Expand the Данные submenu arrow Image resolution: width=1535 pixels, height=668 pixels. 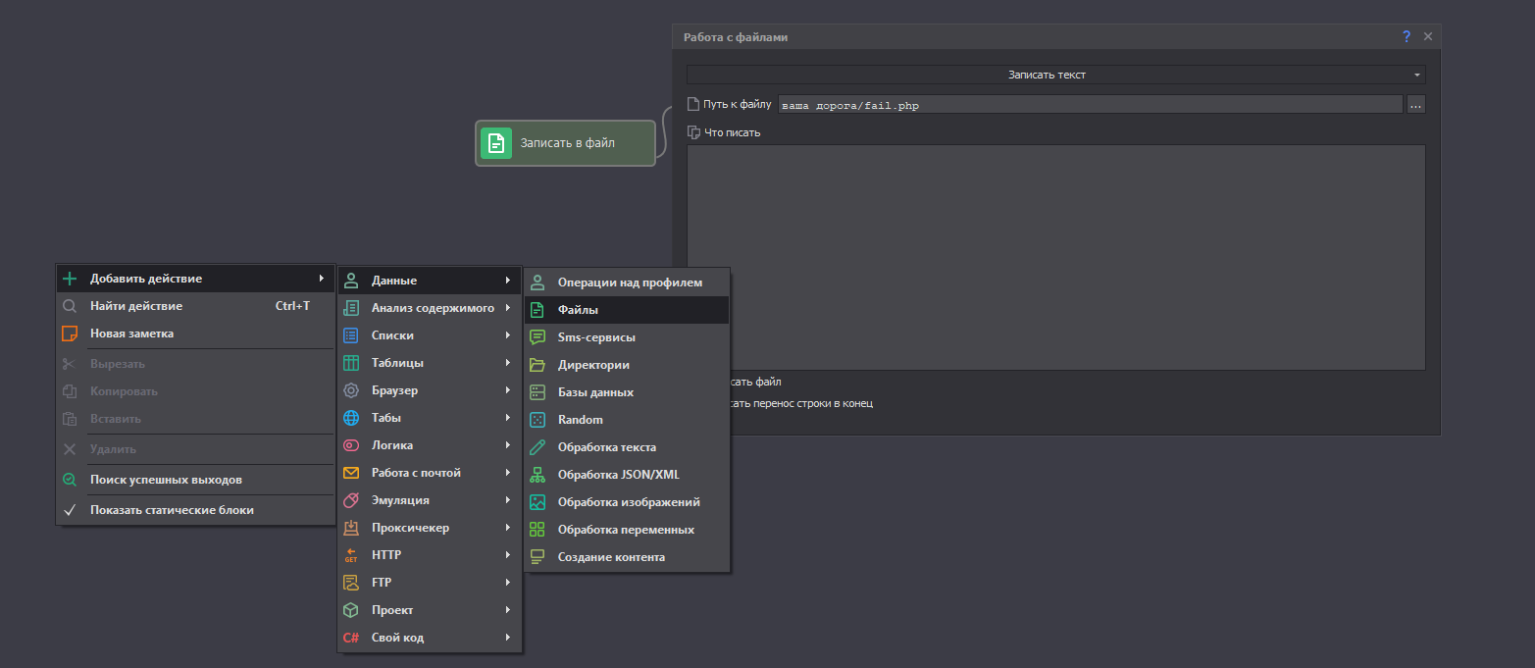coord(507,281)
